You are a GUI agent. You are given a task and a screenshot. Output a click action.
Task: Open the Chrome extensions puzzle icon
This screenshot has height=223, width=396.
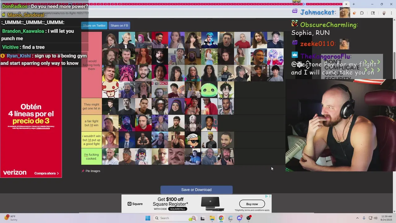pos(362,13)
